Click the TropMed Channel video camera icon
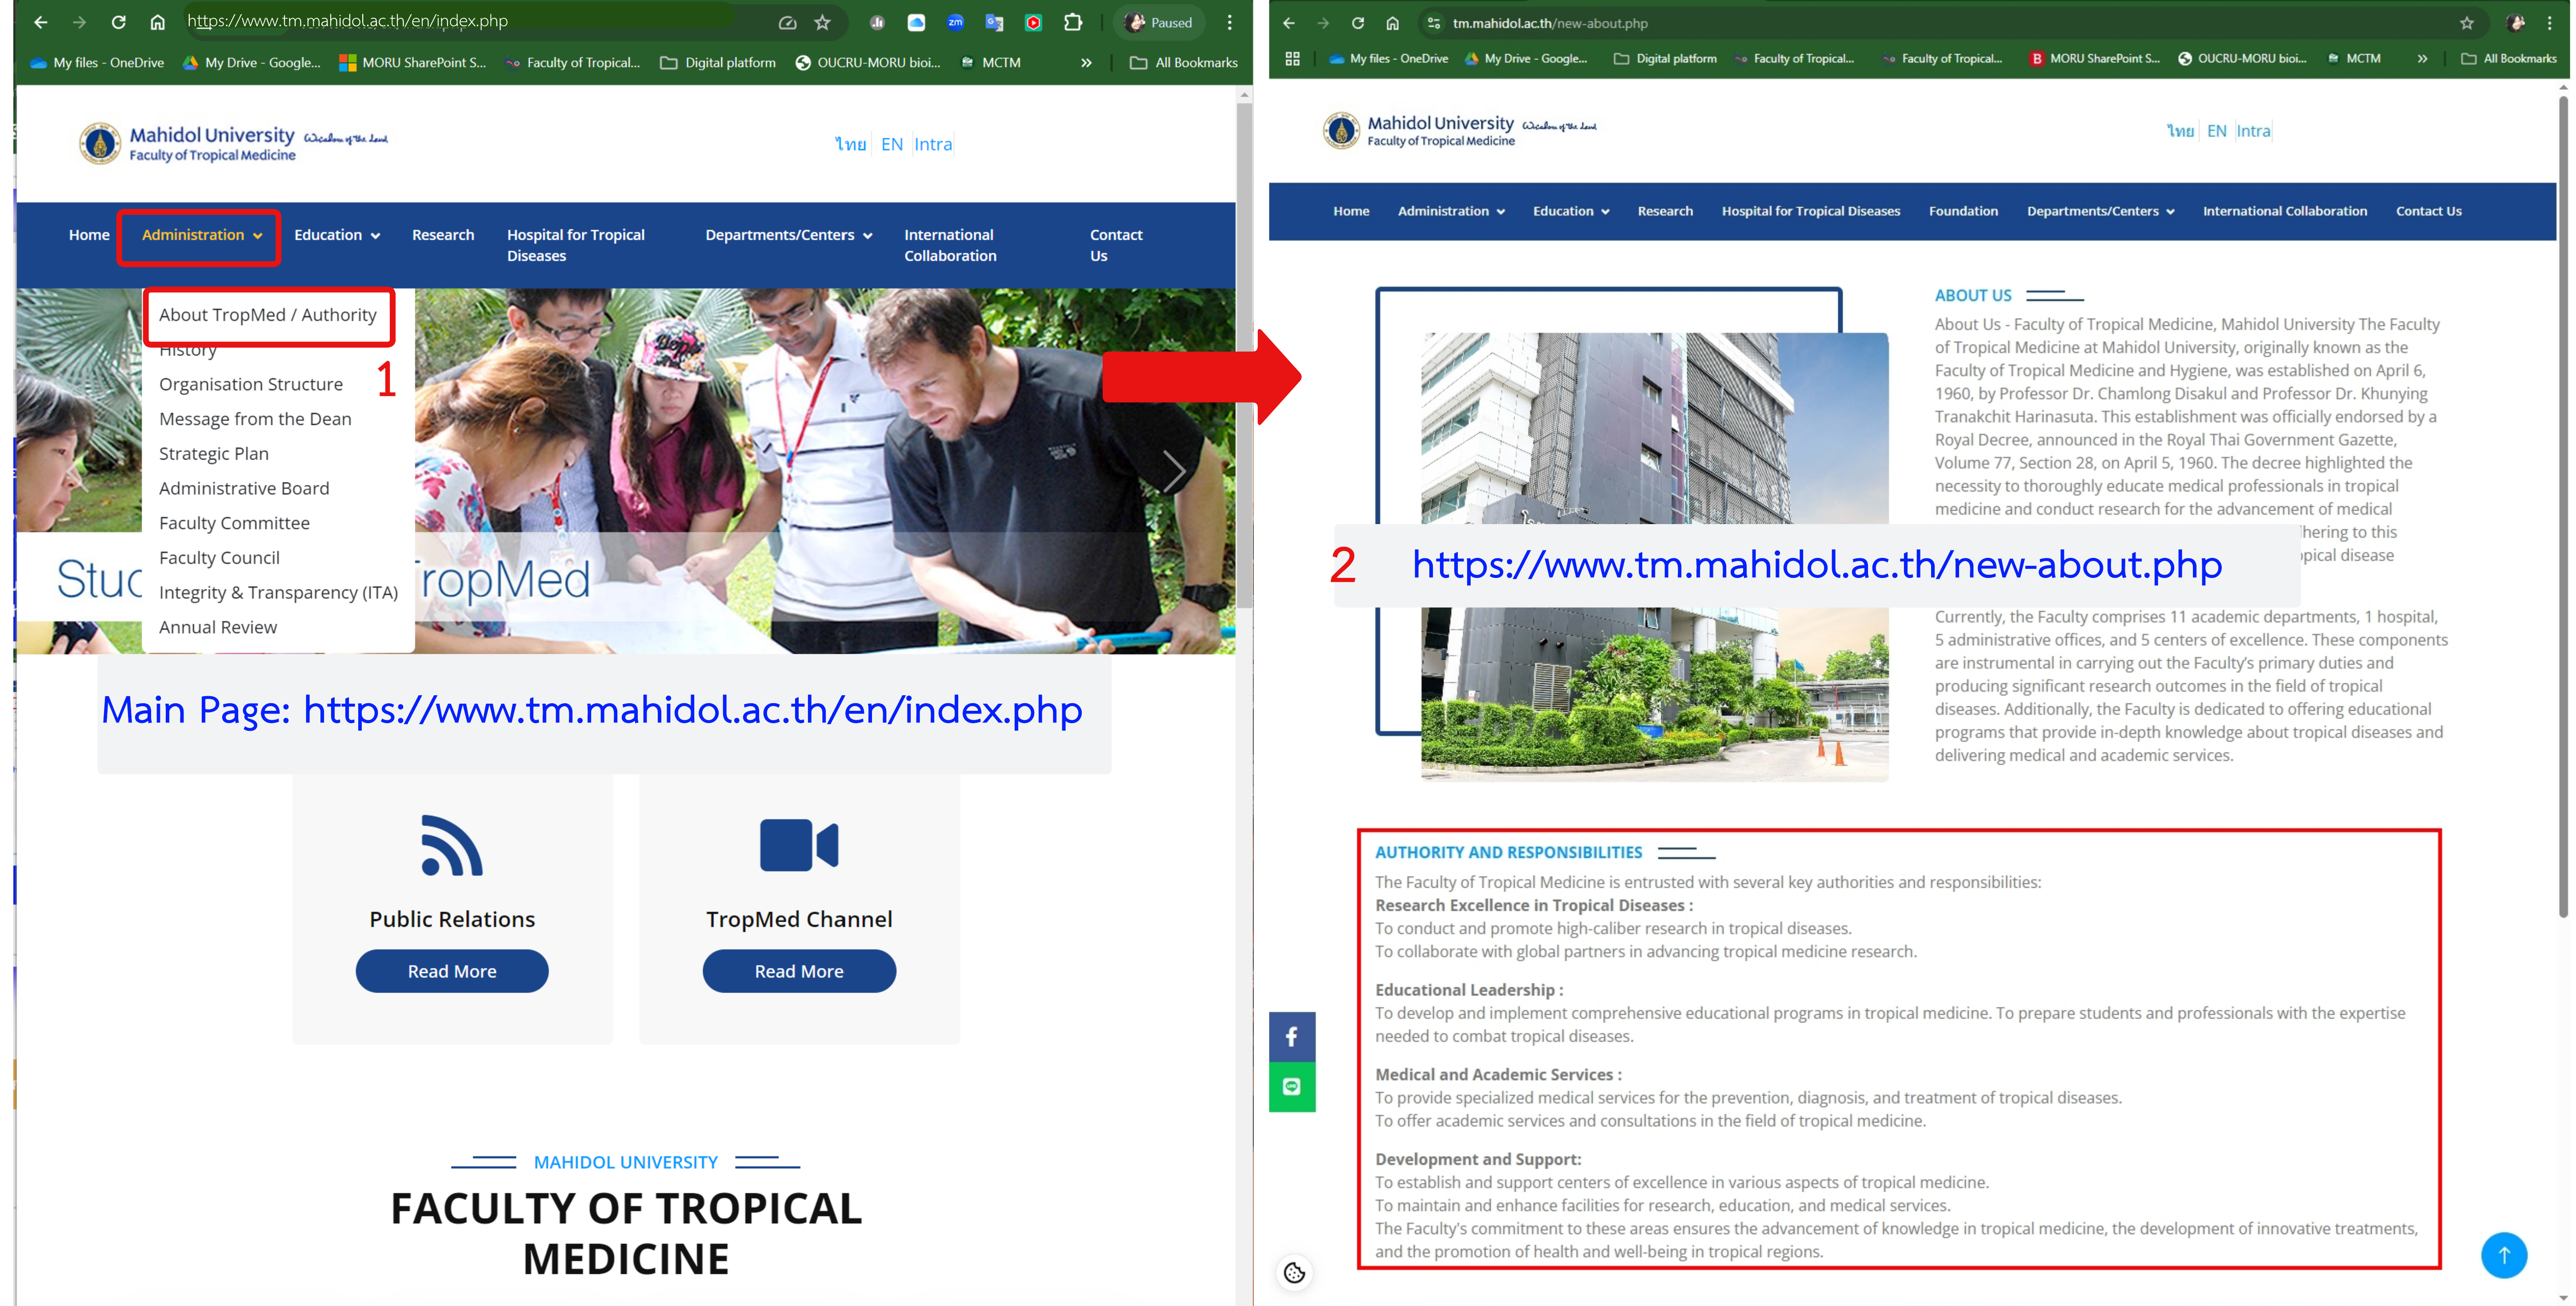Viewport: 2576px width, 1306px height. click(x=799, y=845)
